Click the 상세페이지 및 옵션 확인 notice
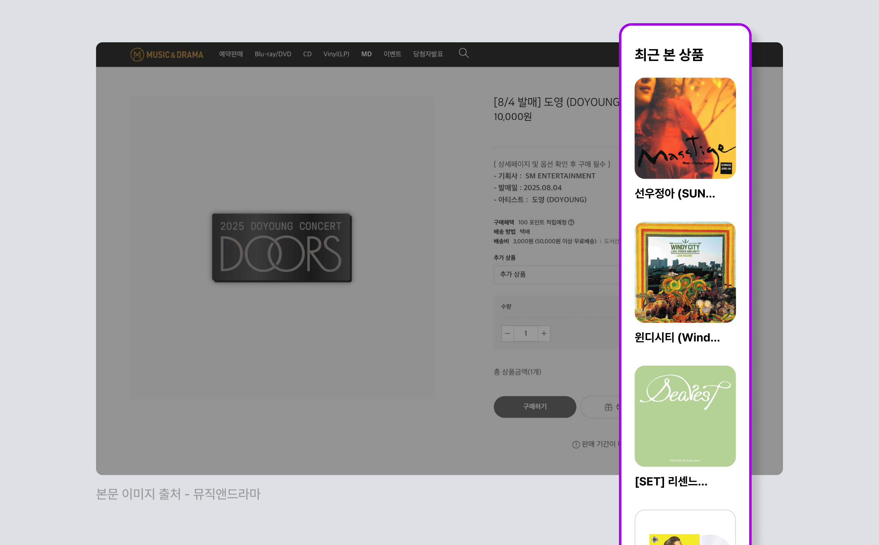Viewport: 879px width, 545px height. click(x=552, y=164)
